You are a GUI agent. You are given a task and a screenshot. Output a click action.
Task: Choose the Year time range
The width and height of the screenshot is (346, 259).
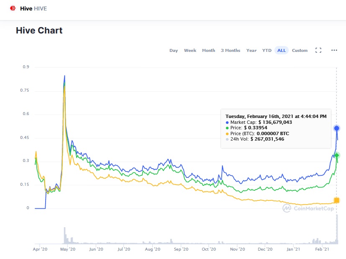click(251, 50)
